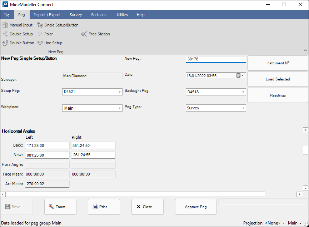Select Single Setup/Button in ribbon
Image resolution: width=309 pixels, height=227 pixels.
click(58, 25)
